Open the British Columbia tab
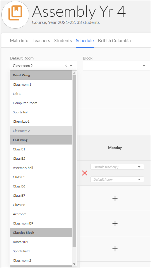The height and width of the screenshot is (268, 151). click(114, 41)
